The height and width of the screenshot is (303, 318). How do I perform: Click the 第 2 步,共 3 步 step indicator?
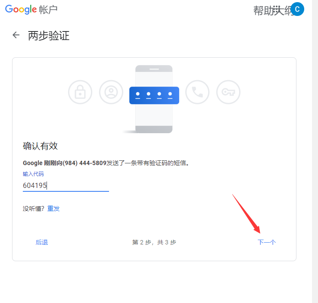tap(154, 242)
